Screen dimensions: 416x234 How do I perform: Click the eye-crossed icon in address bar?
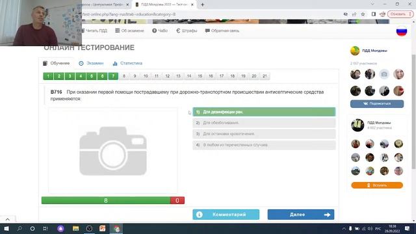(345, 14)
